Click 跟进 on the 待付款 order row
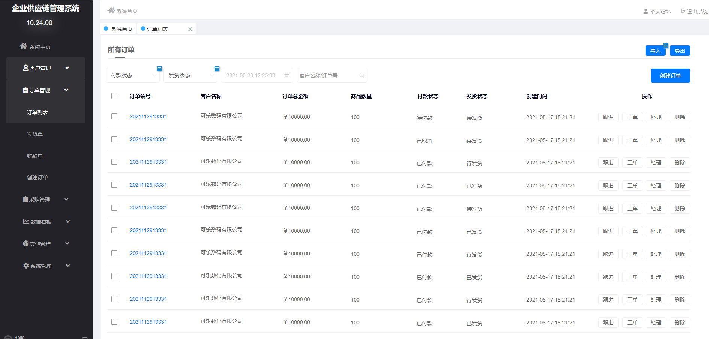The height and width of the screenshot is (339, 709). [x=608, y=117]
